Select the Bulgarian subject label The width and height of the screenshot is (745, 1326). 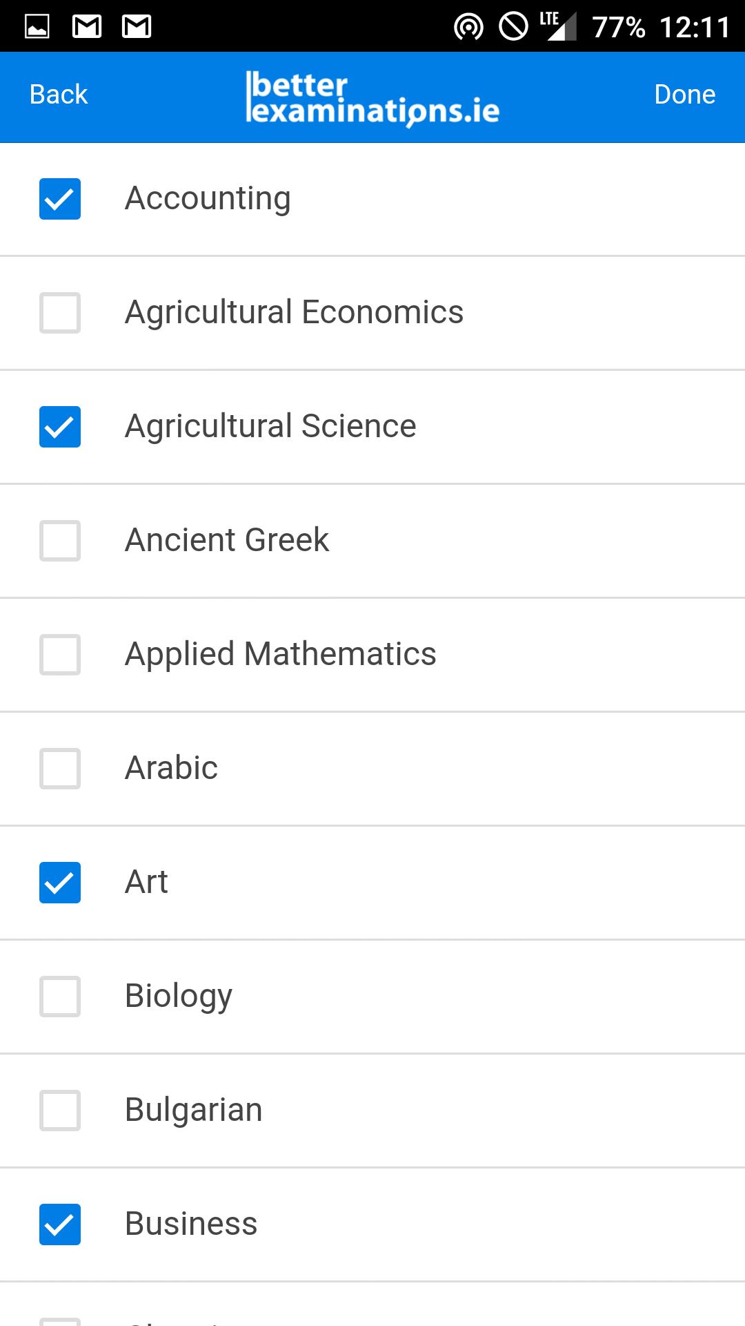click(x=194, y=1110)
